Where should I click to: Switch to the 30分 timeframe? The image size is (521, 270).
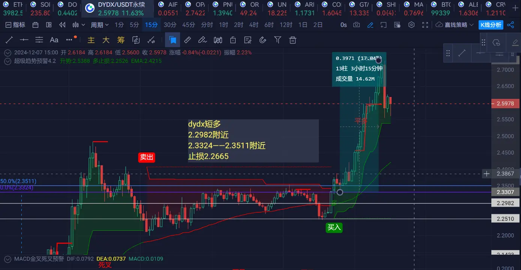pyautogui.click(x=170, y=25)
